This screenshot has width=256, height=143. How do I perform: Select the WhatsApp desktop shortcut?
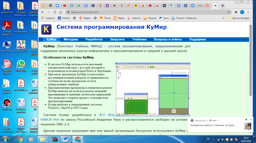[21, 66]
